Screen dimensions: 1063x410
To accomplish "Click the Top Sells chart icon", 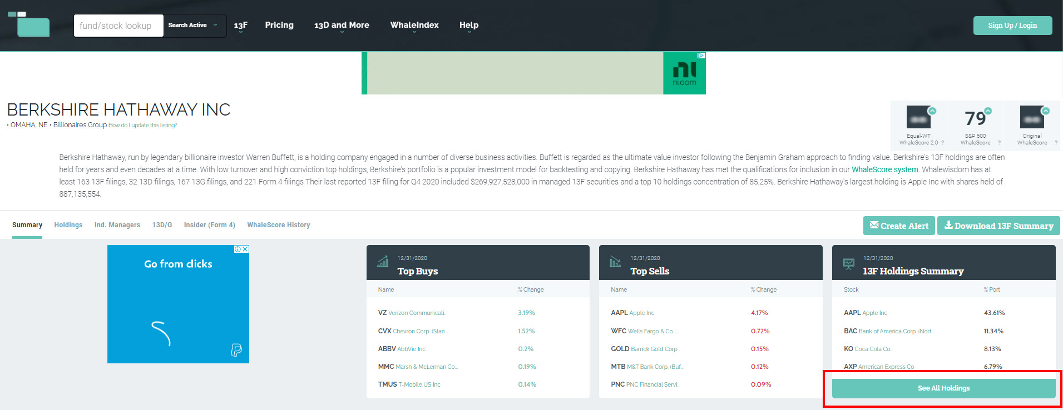I will coord(615,262).
